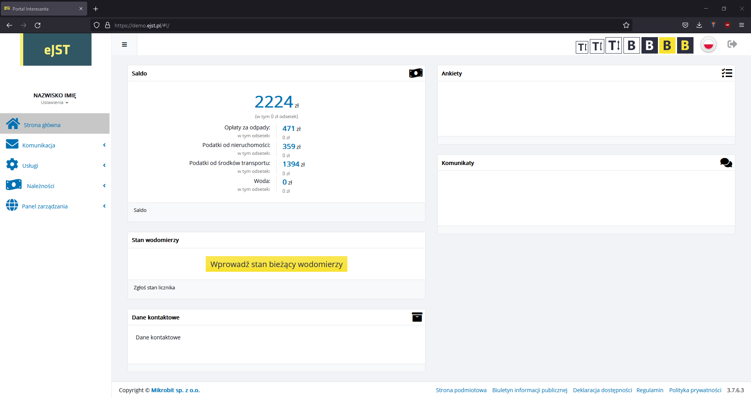Expand the Usługi sidebar menu
751x400 pixels.
[x=30, y=166]
